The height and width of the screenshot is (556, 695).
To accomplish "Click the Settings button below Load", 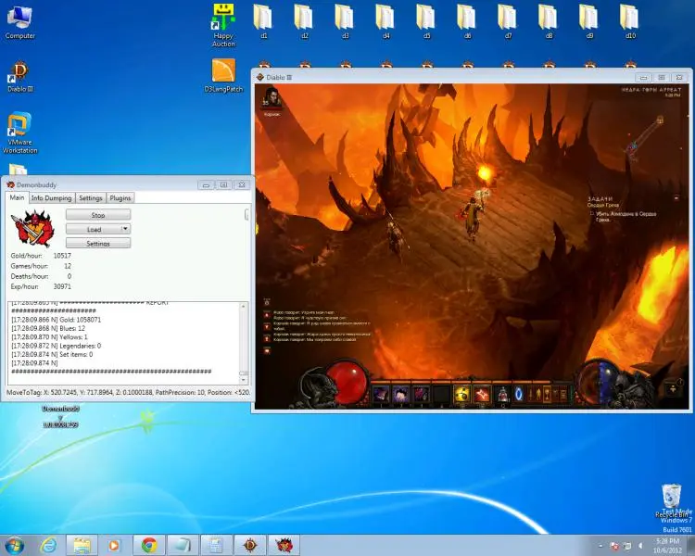I will pyautogui.click(x=97, y=243).
